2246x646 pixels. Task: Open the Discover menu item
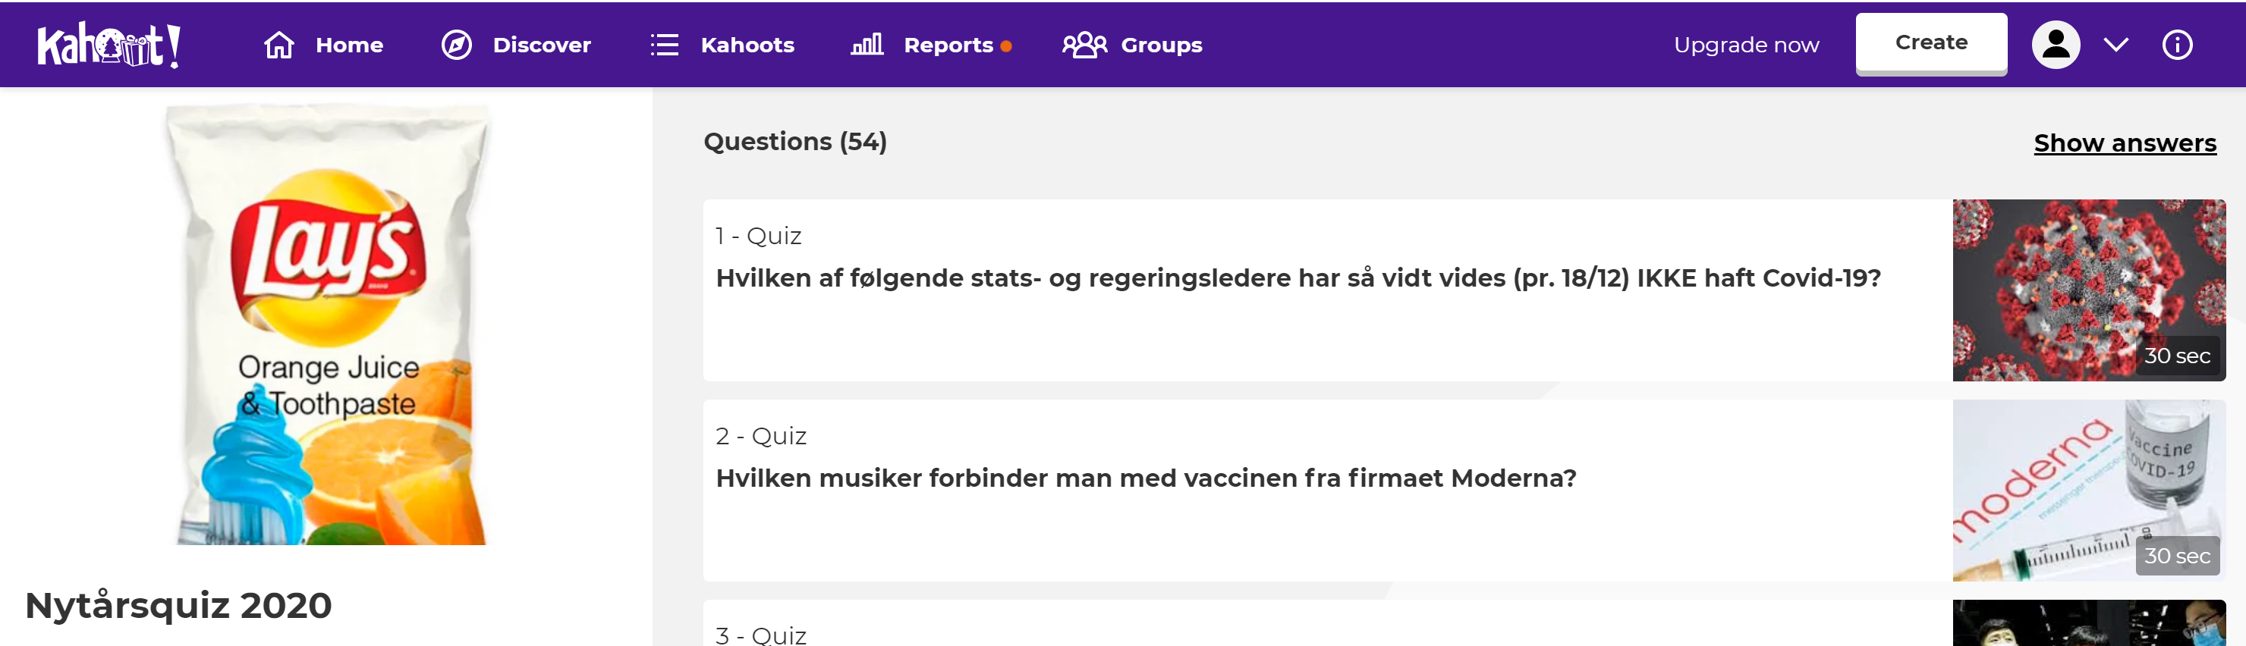tap(516, 45)
